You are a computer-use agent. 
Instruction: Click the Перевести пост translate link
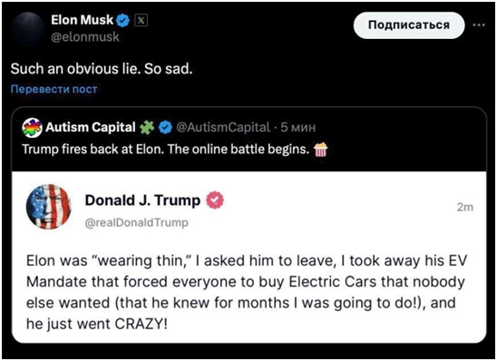[x=54, y=89]
